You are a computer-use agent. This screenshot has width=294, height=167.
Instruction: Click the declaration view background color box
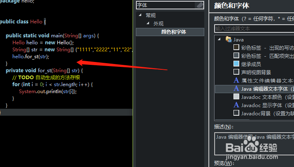click(x=236, y=72)
